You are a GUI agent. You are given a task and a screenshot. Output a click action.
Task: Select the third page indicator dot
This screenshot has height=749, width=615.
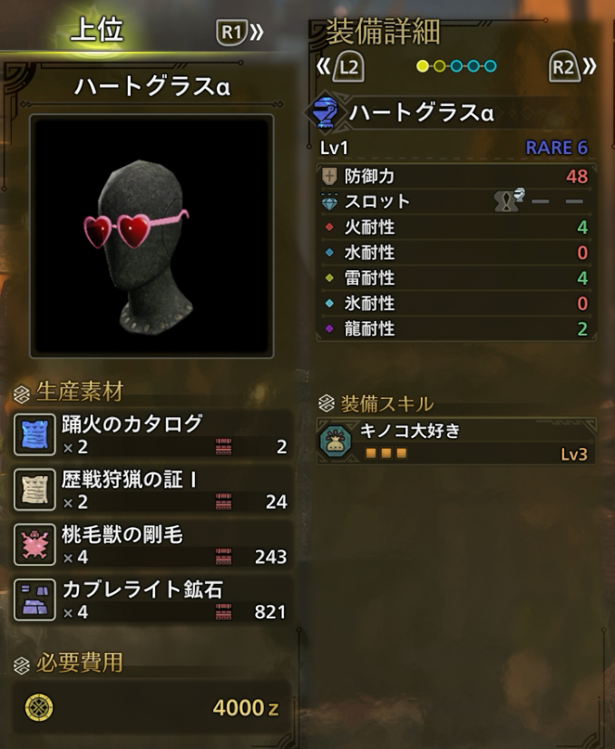click(456, 66)
